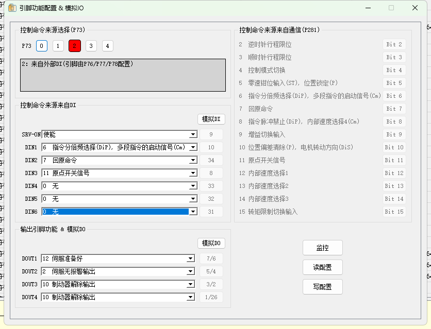Toggle Bit 13 内部速度选择2

[x=394, y=186]
